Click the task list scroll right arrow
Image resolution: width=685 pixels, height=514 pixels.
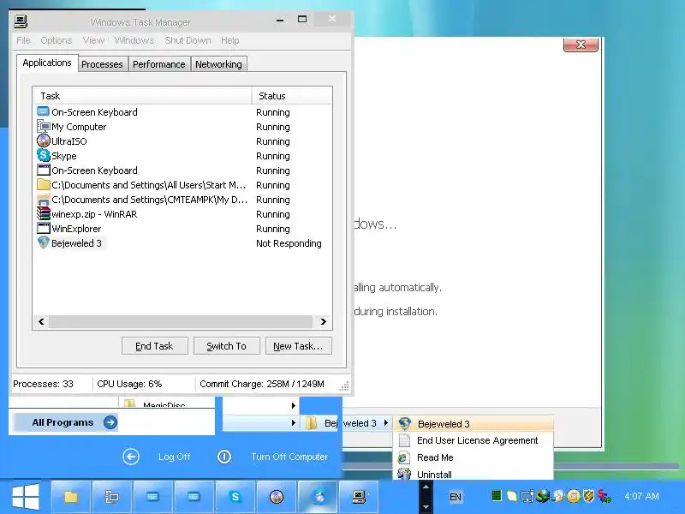(324, 322)
